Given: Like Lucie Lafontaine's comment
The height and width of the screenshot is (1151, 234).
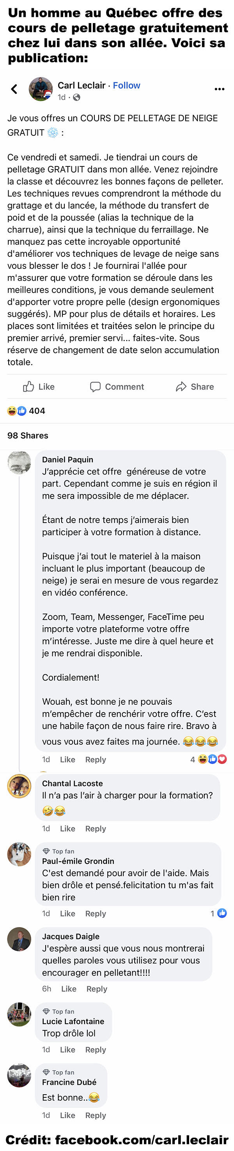Looking at the screenshot, I should click(x=67, y=1050).
